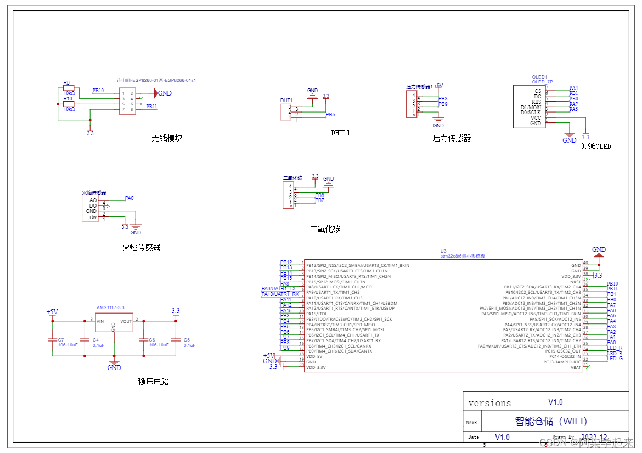This screenshot has height=453, width=642.
Task: Select the LED_G net label
Action: 615,359
